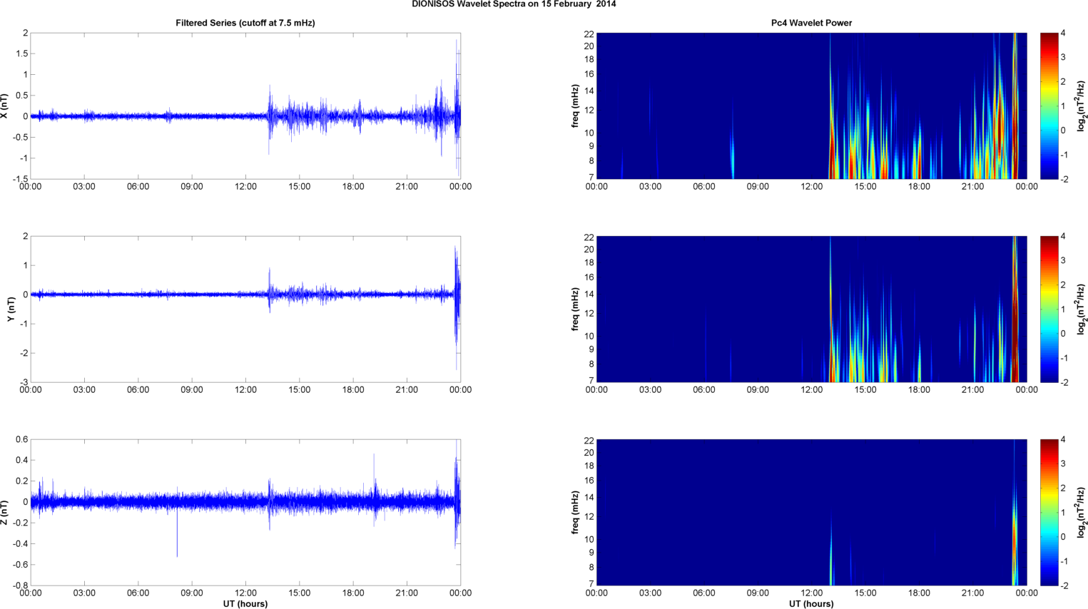Click the '00:00' start tick under Y series plot
The width and height of the screenshot is (1088, 609).
click(31, 390)
